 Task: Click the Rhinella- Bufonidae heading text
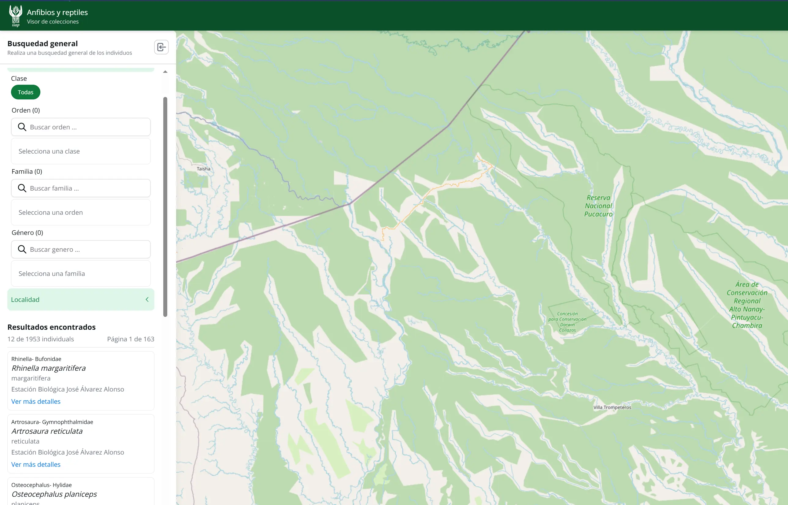(36, 359)
